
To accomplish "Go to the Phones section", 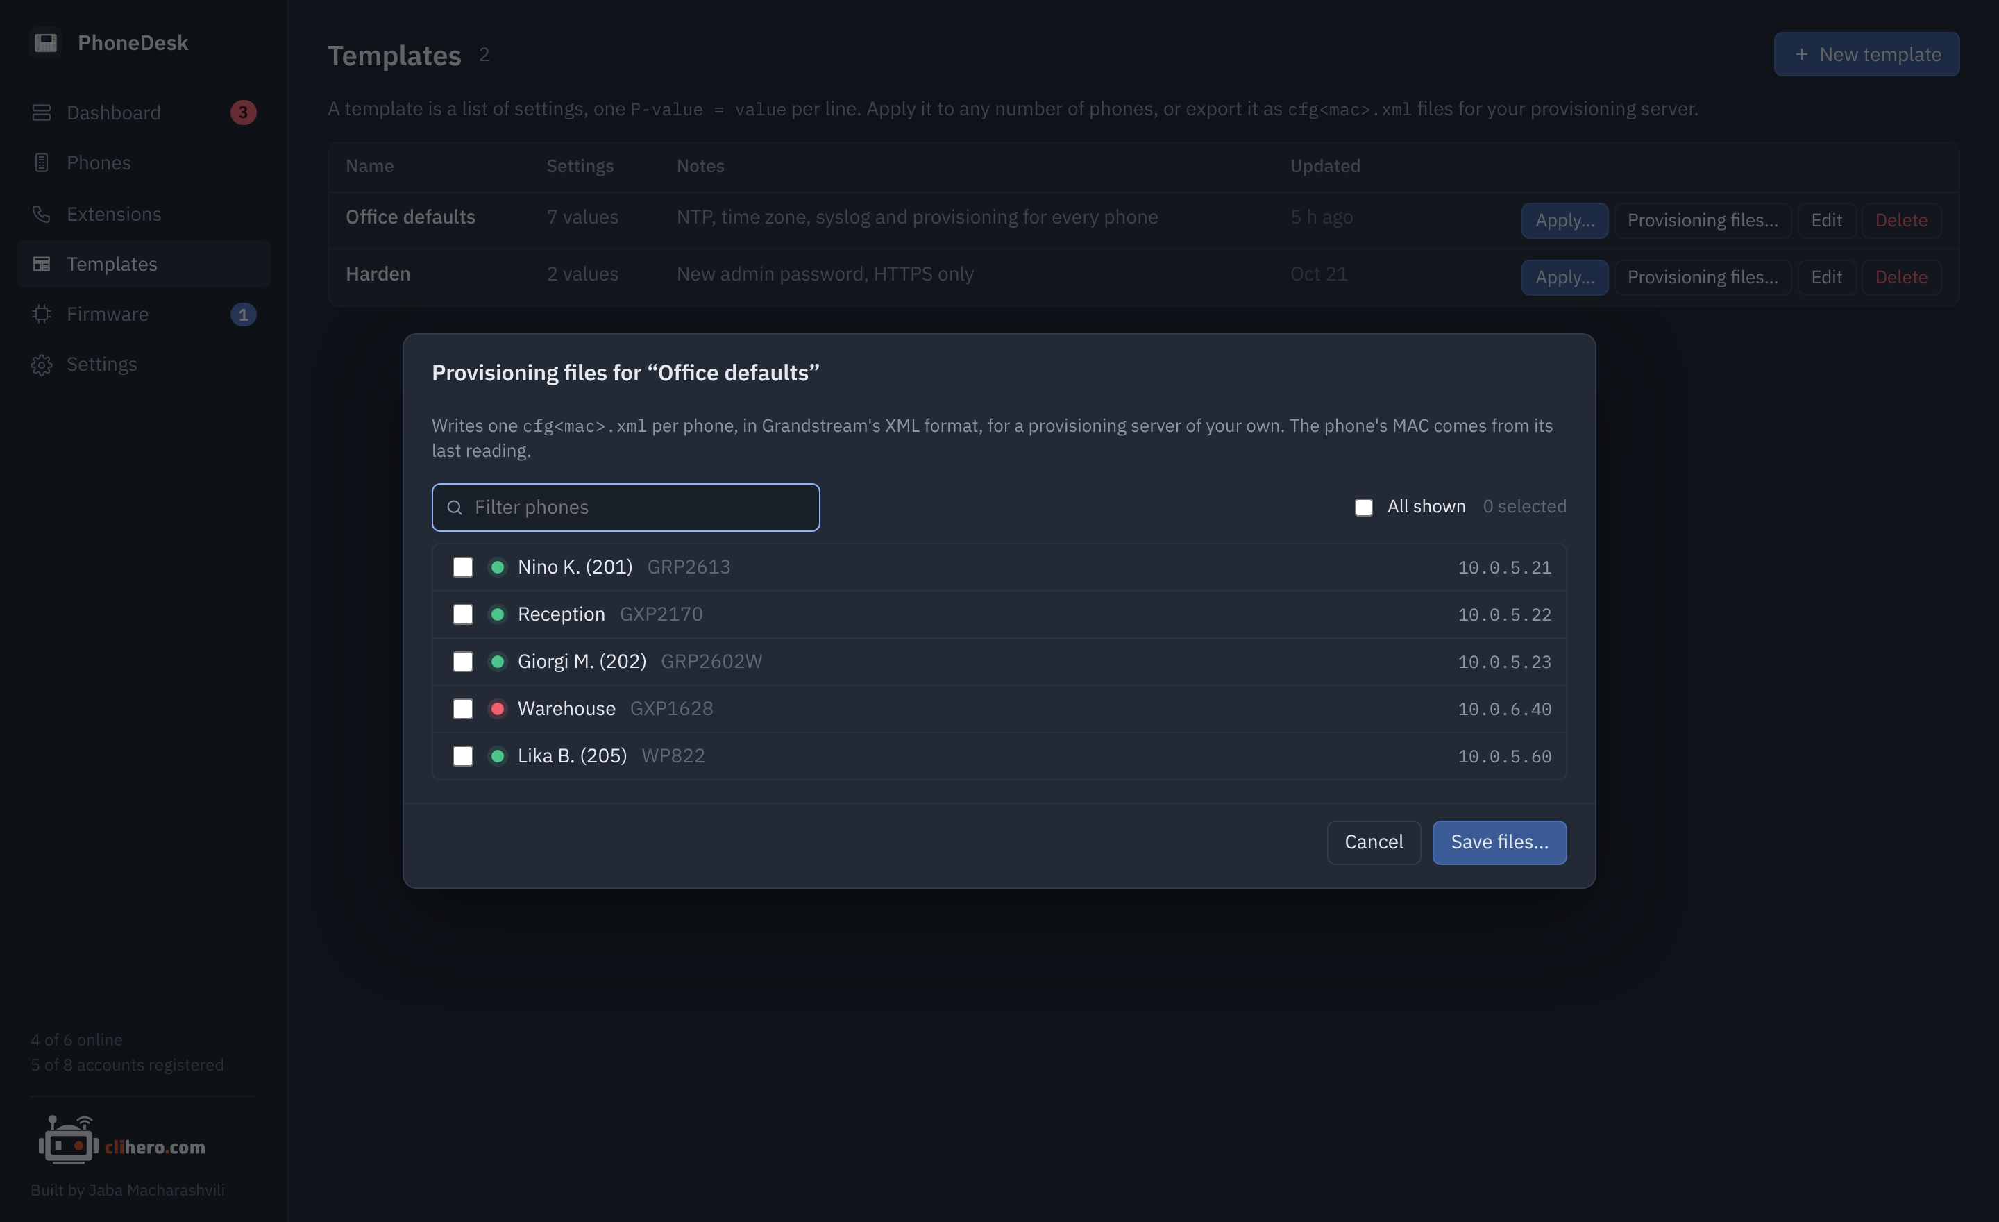I will [x=144, y=163].
